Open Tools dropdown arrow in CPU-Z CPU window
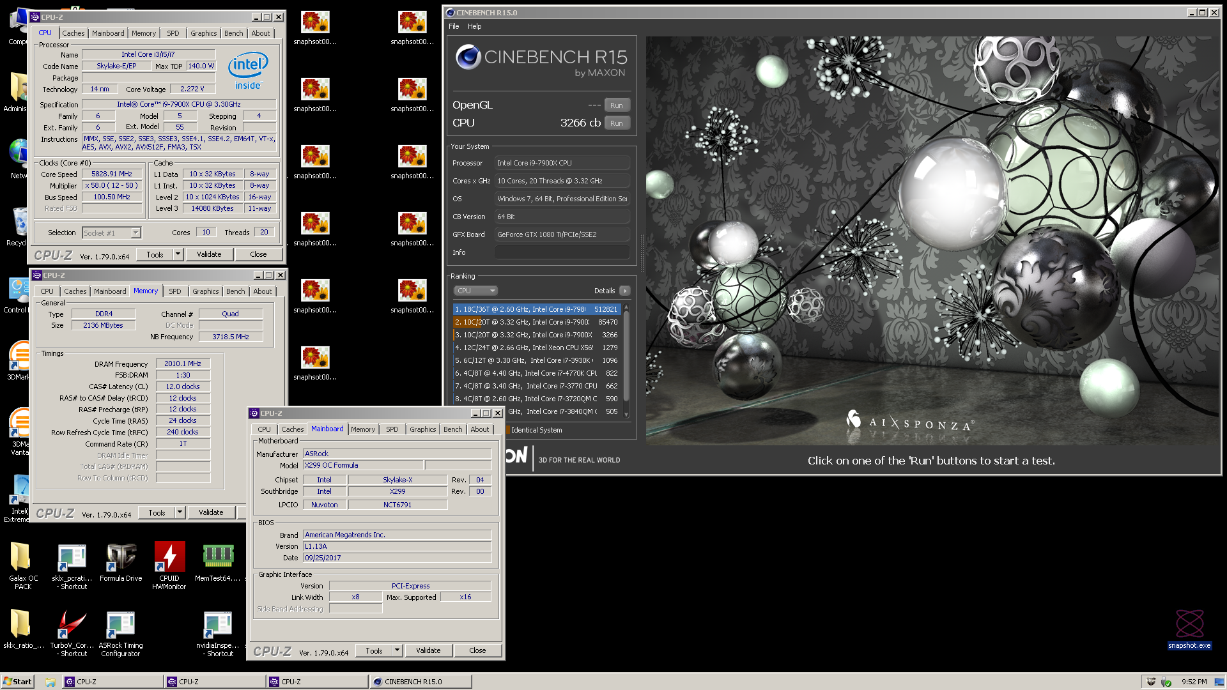Viewport: 1227px width, 690px height. [178, 254]
